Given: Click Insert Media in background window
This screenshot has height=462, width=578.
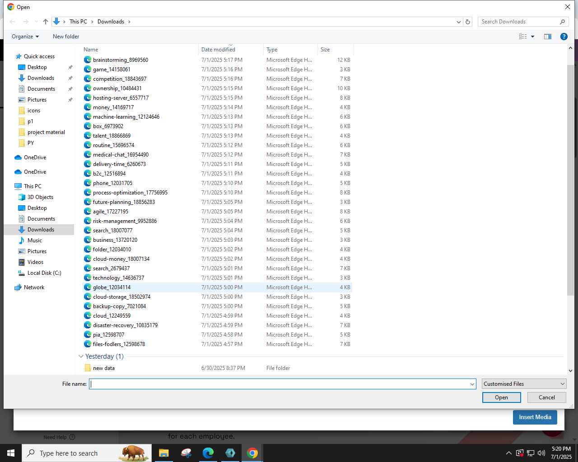Looking at the screenshot, I should click(x=535, y=417).
